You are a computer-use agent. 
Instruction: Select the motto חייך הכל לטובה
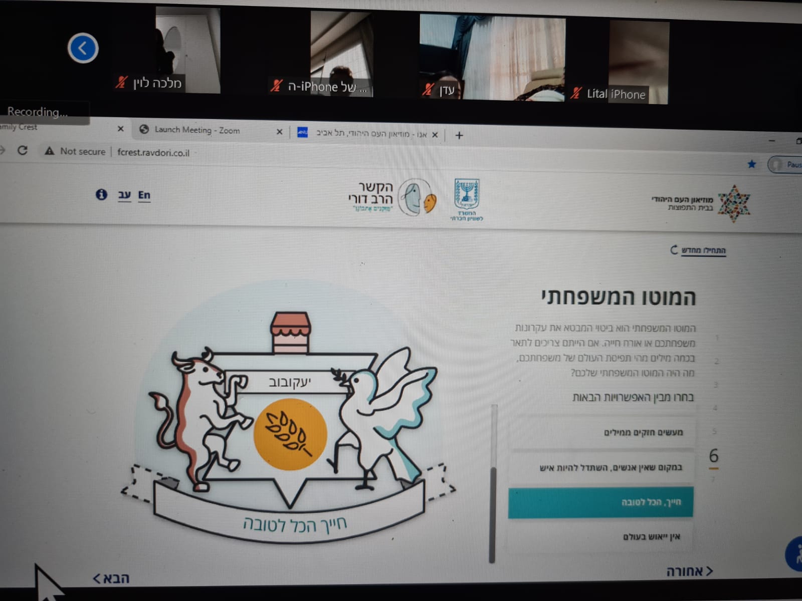click(x=601, y=502)
